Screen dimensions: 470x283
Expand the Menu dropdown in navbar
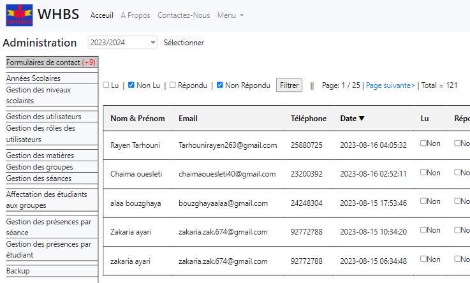click(x=230, y=15)
